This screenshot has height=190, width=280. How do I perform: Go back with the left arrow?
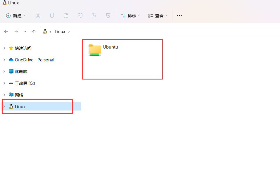click(6, 32)
